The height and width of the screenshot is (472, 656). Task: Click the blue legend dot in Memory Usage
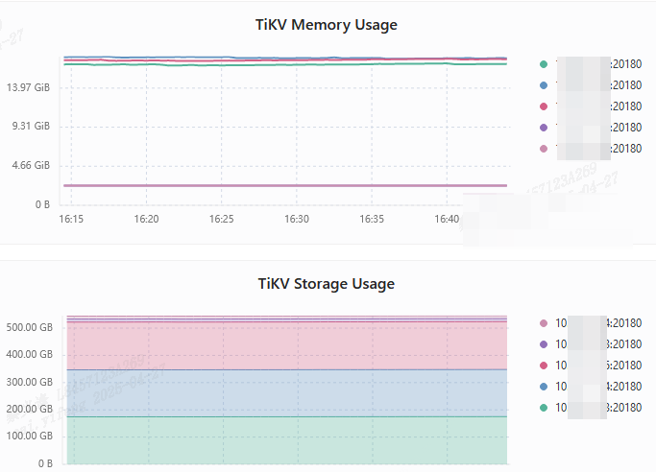(x=544, y=85)
